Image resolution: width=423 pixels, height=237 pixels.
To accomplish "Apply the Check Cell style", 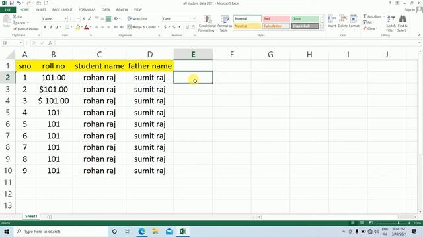I will 305,26.
